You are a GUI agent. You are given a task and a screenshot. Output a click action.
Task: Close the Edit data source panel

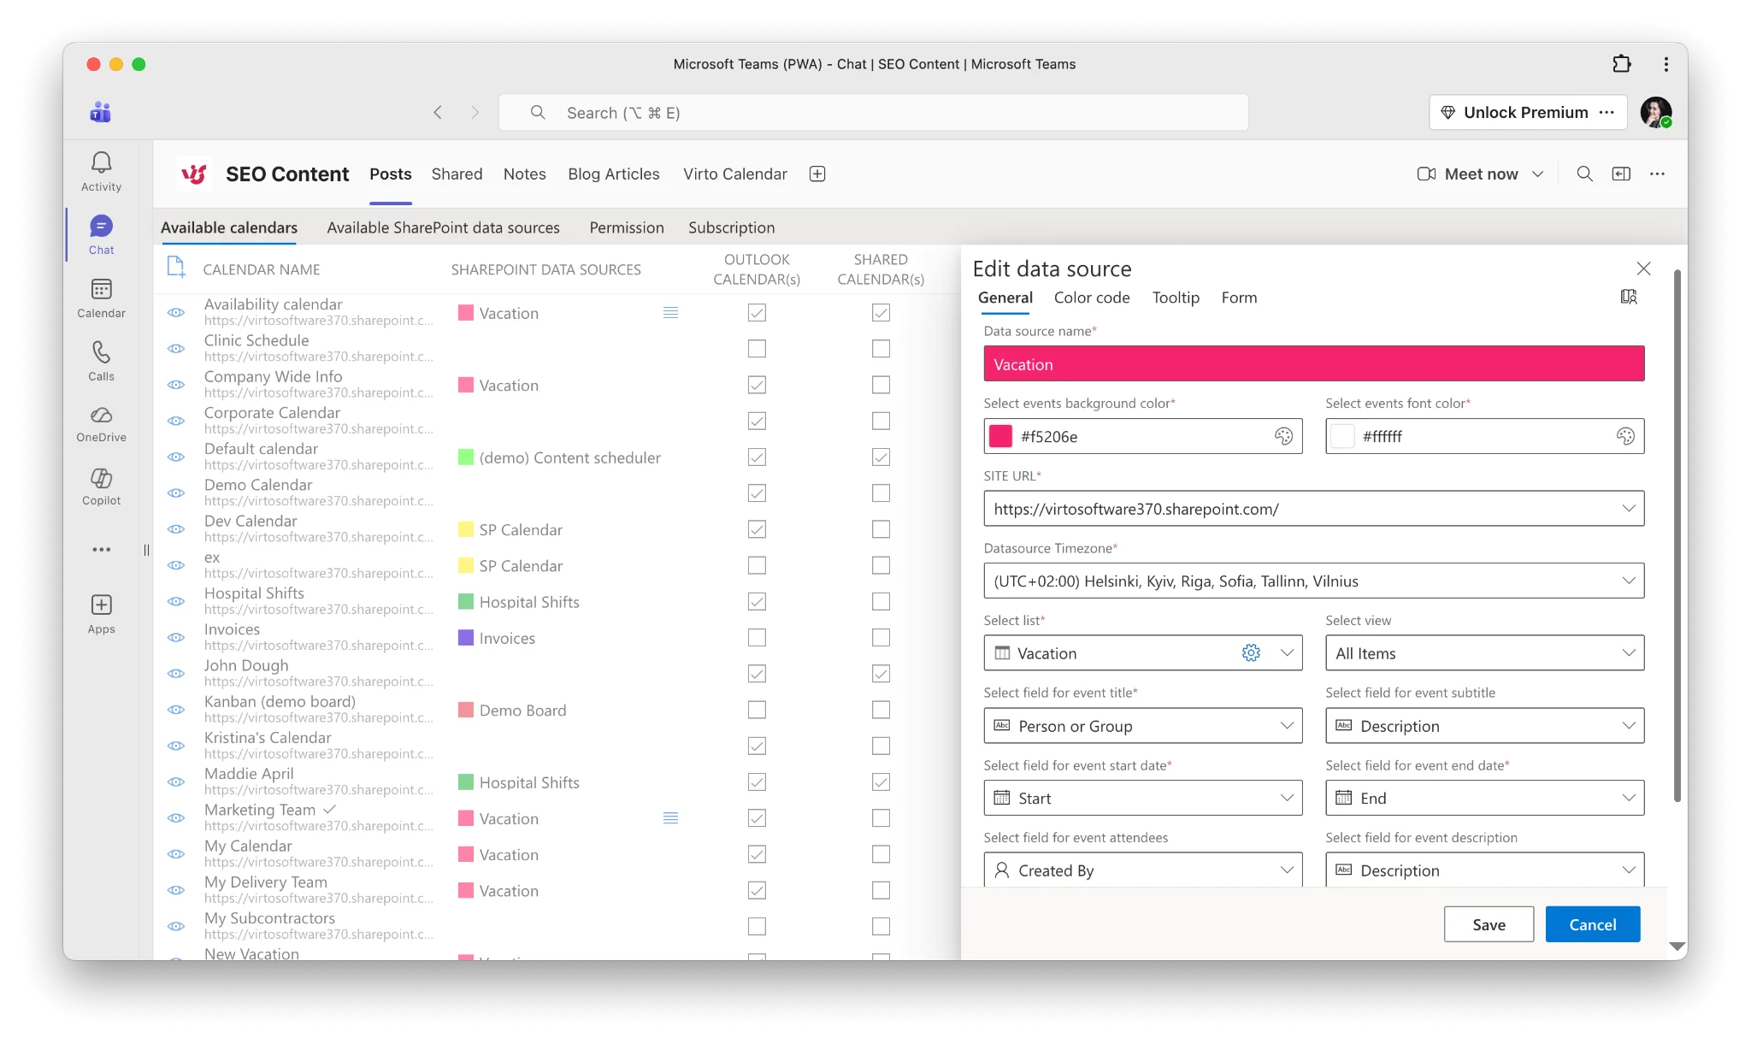[x=1643, y=268]
